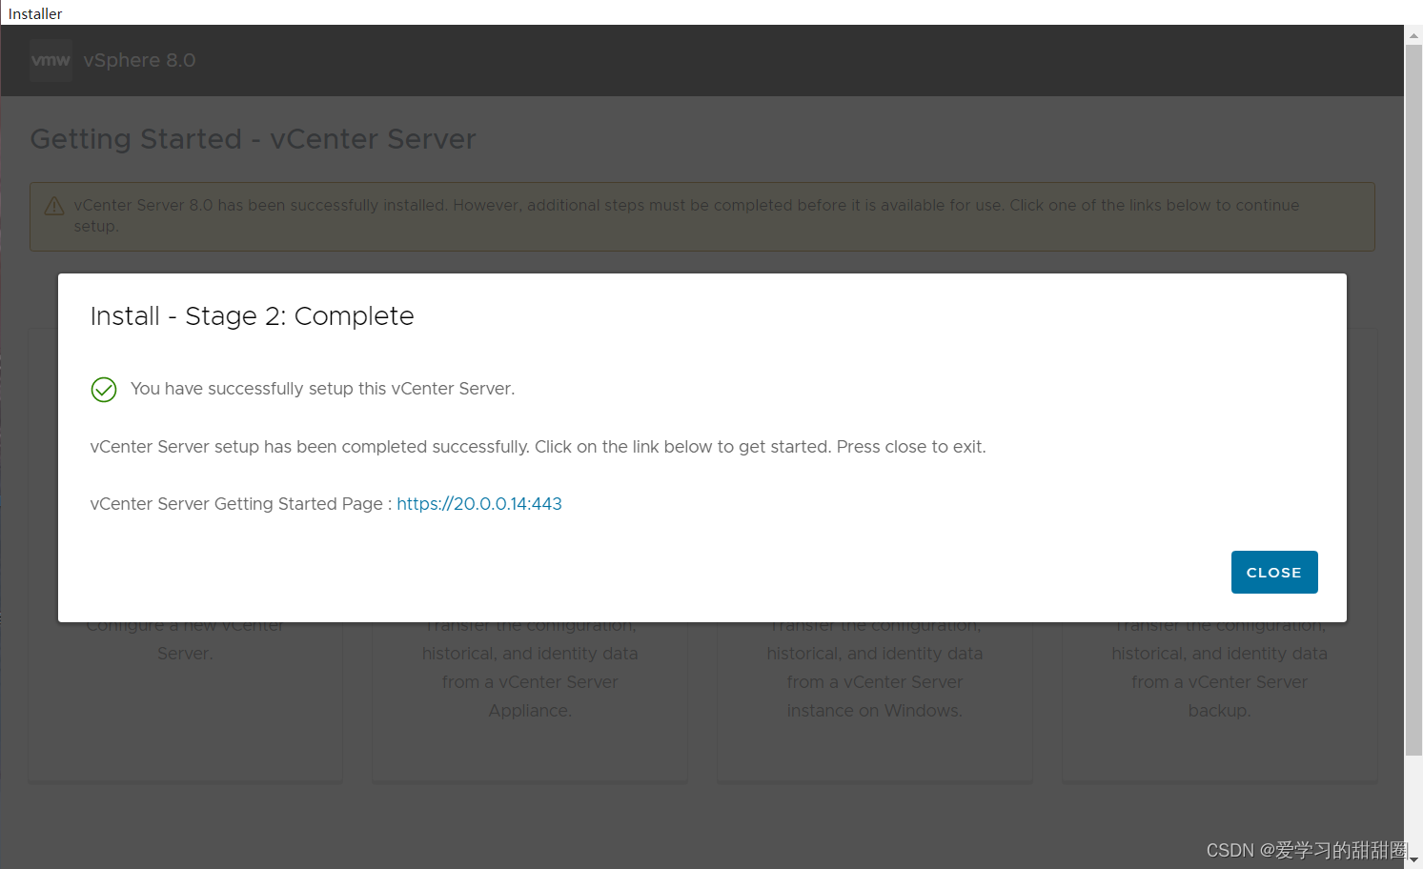Click the "Appliance." card text
Screen dimensions: 1423x869
pyautogui.click(x=530, y=711)
